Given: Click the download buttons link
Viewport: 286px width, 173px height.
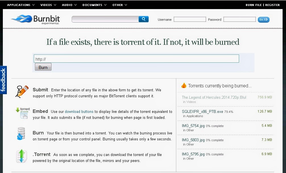Looking at the screenshot, I should [79, 111].
